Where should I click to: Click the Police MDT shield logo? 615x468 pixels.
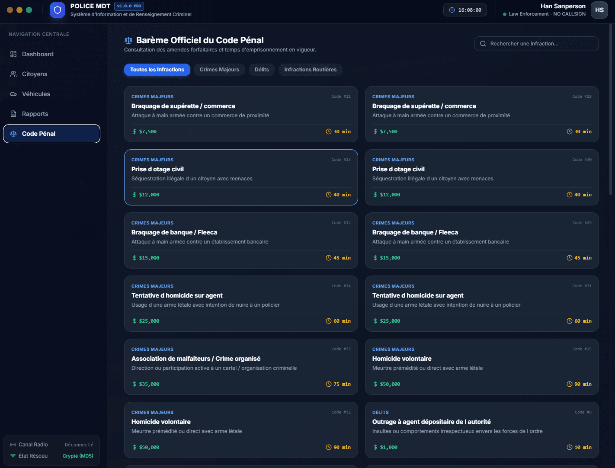click(58, 10)
